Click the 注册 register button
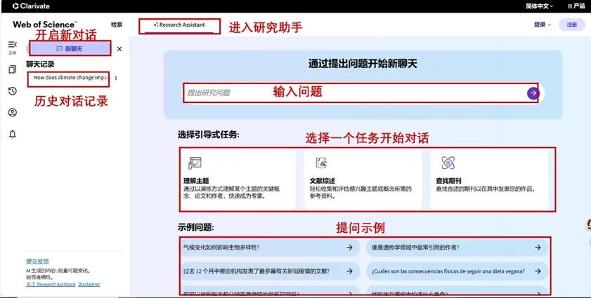 (x=572, y=25)
